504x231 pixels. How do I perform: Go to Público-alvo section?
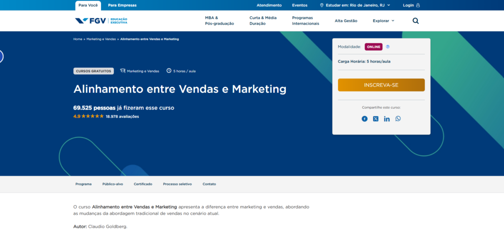point(113,184)
